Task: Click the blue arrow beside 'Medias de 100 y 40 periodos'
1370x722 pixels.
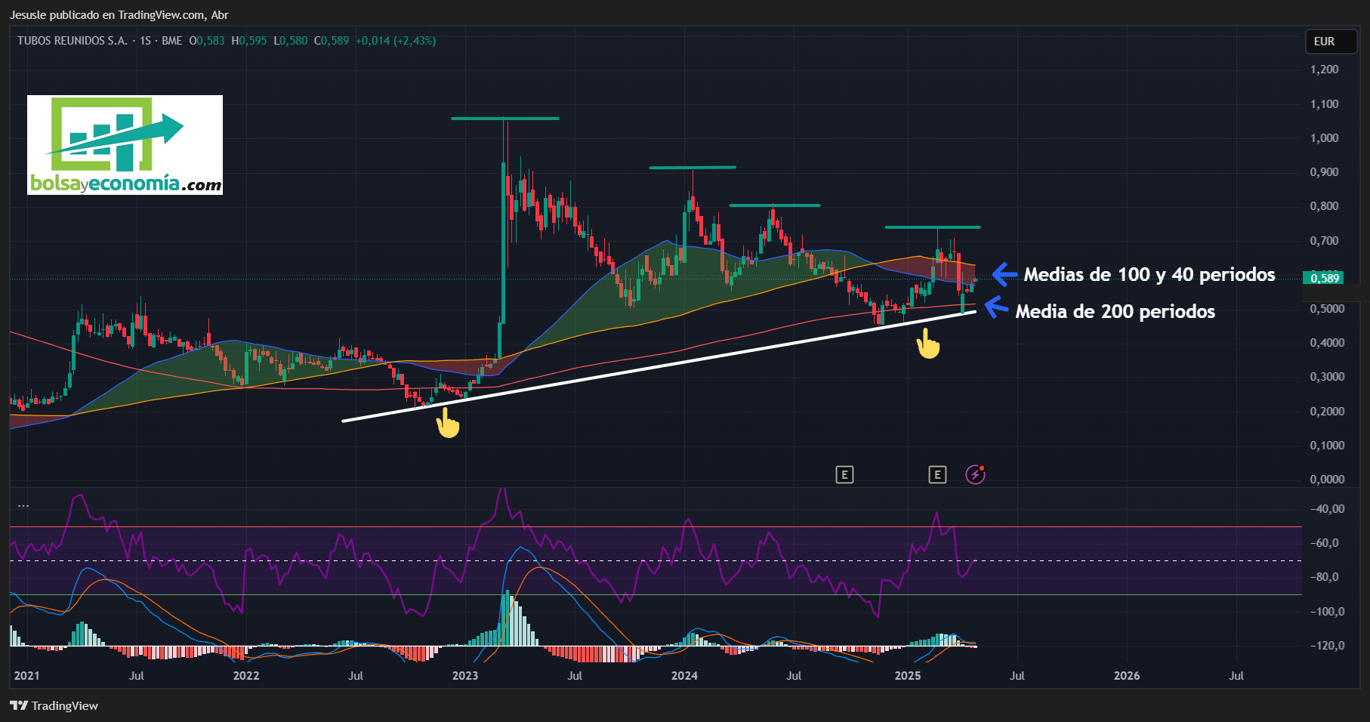Action: click(1004, 274)
